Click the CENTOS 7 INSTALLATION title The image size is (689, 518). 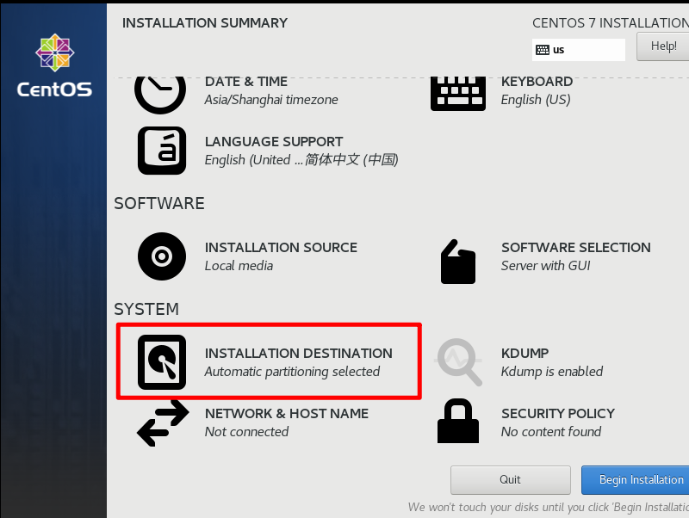[x=611, y=23]
